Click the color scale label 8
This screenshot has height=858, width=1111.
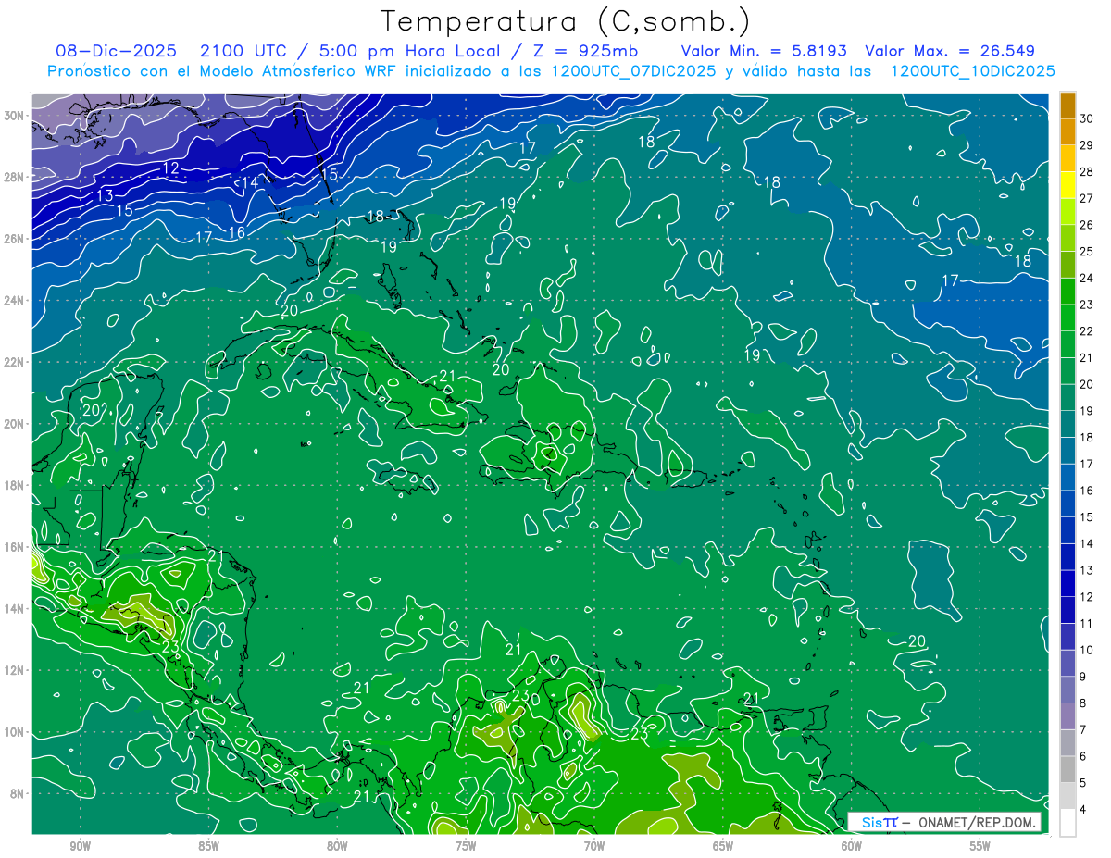(x=1083, y=704)
